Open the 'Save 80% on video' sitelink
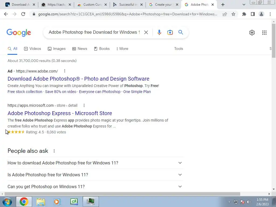 click(x=61, y=92)
